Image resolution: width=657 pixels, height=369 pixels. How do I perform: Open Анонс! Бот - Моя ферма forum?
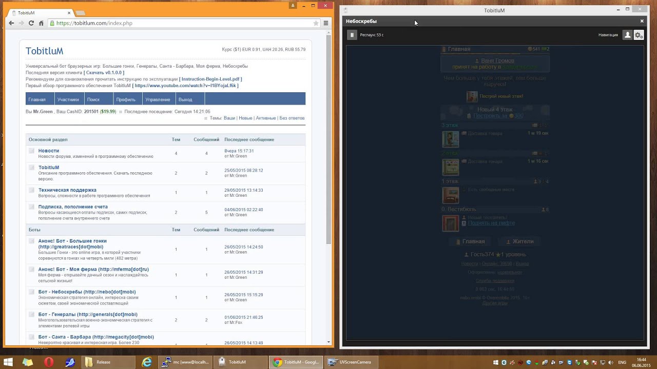tap(93, 269)
